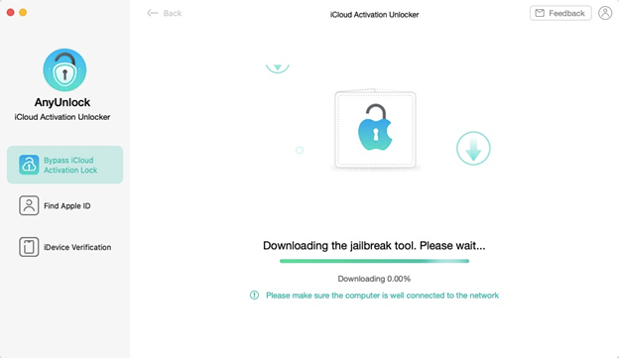Click the yellow minimize window button
Image resolution: width=619 pixels, height=358 pixels.
click(23, 12)
